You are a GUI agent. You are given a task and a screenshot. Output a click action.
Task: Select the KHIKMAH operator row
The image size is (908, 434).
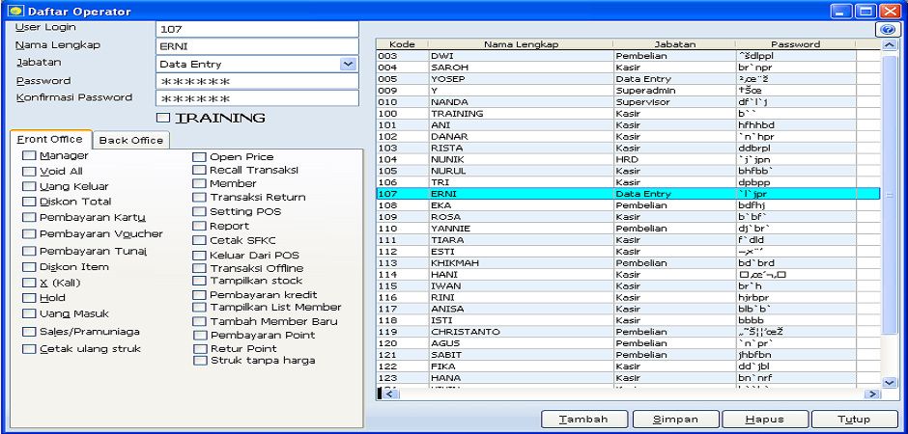(628, 263)
